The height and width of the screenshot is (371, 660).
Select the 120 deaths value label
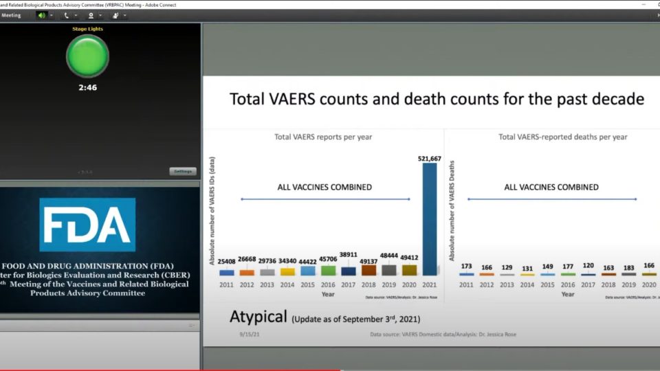(588, 266)
